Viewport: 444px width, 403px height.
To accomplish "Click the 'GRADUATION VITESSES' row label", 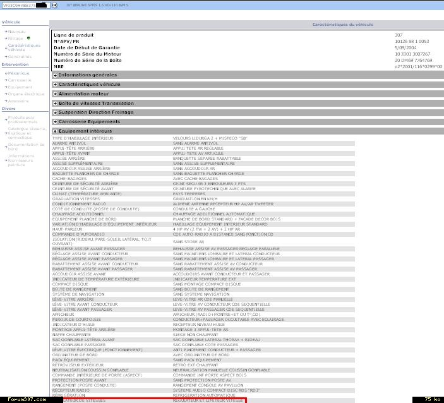I will coord(76,199).
